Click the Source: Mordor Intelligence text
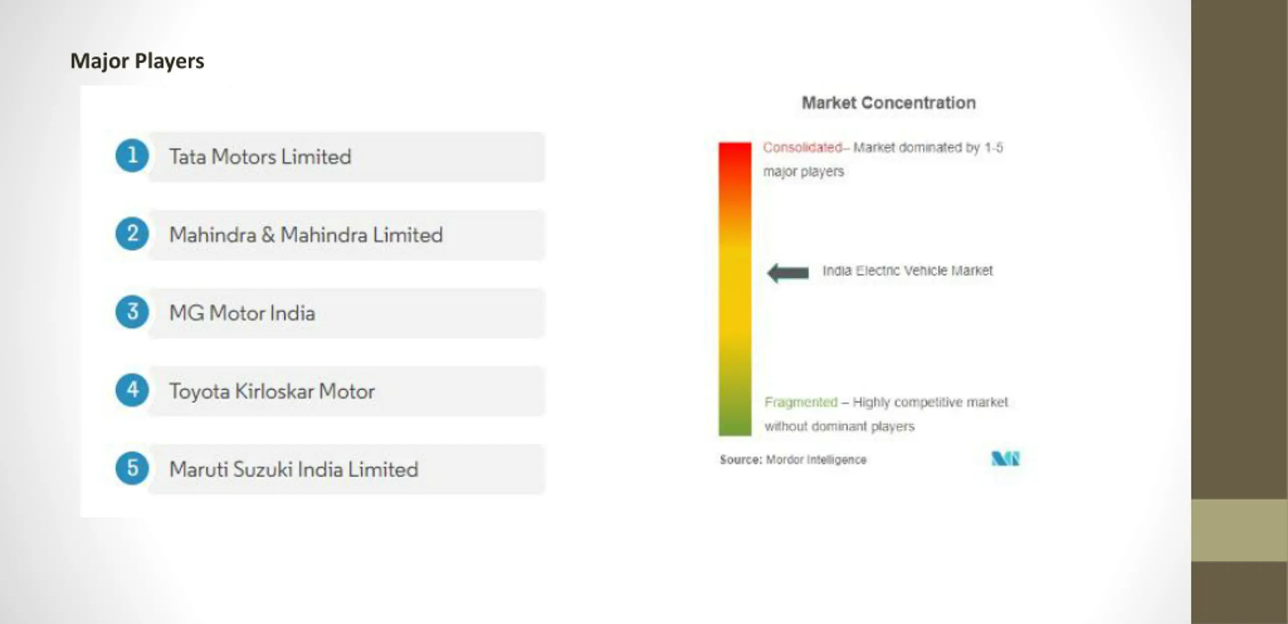The width and height of the screenshot is (1288, 624). point(793,459)
